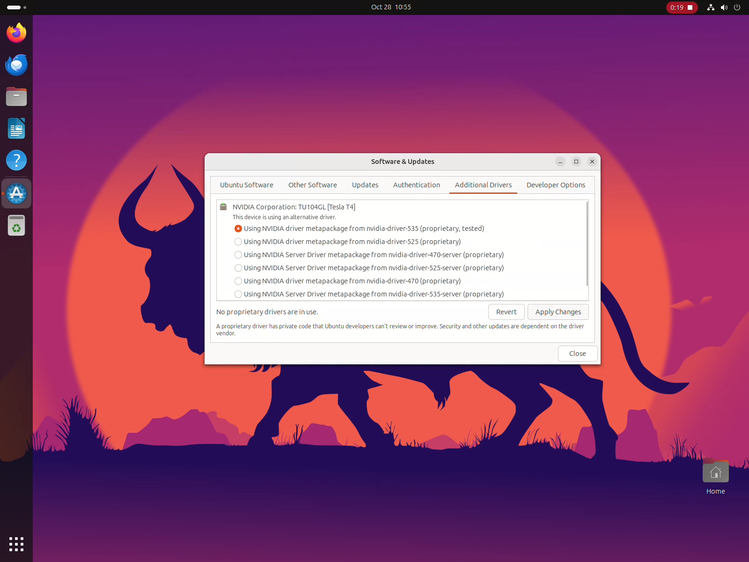Click 'This device is using an alternative driver' text
This screenshot has height=562, width=749.
(284, 217)
